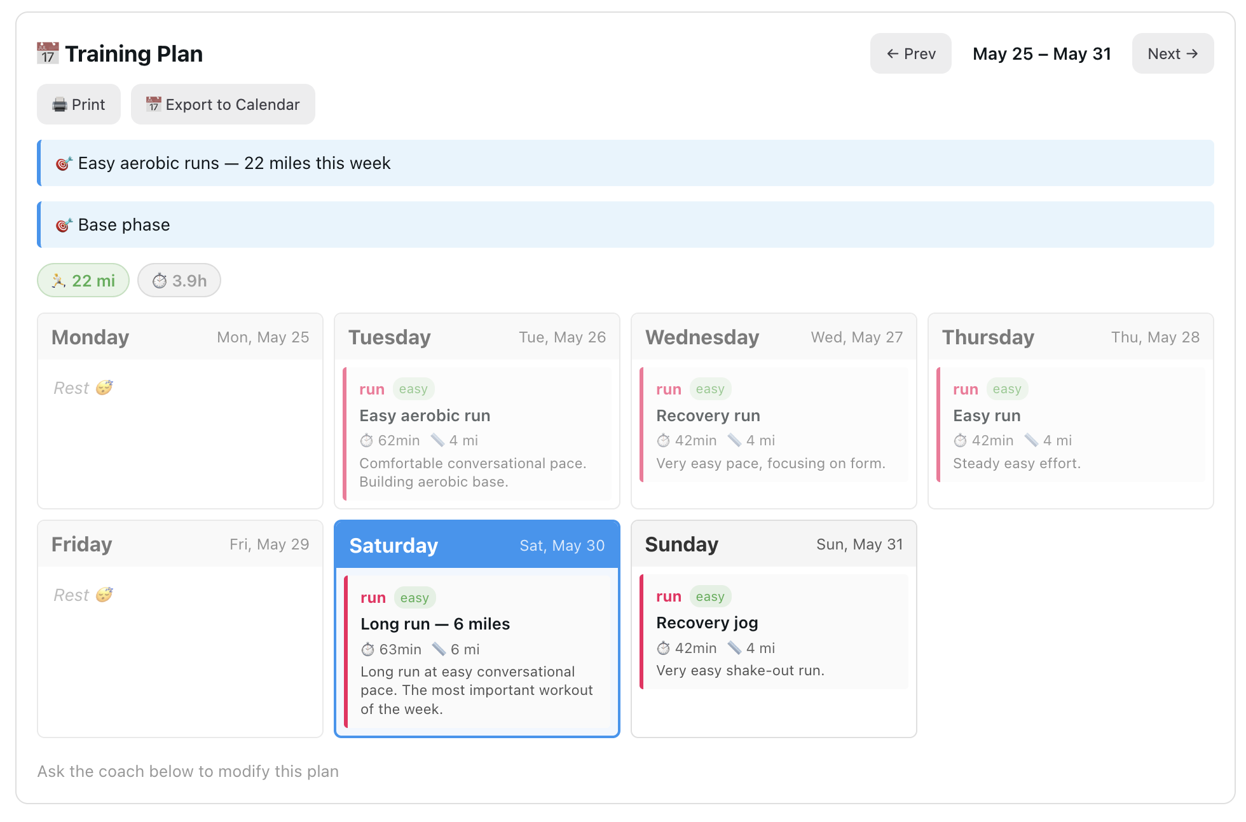1246x822 pixels.
Task: Click the Sun, May 31 date label
Action: (x=859, y=544)
